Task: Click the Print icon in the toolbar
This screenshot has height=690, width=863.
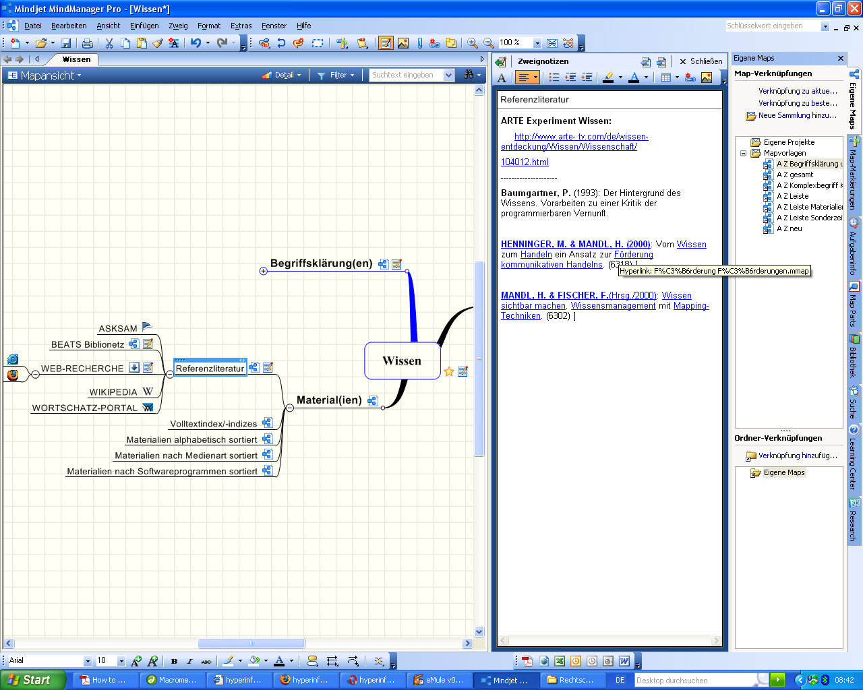Action: pos(87,43)
